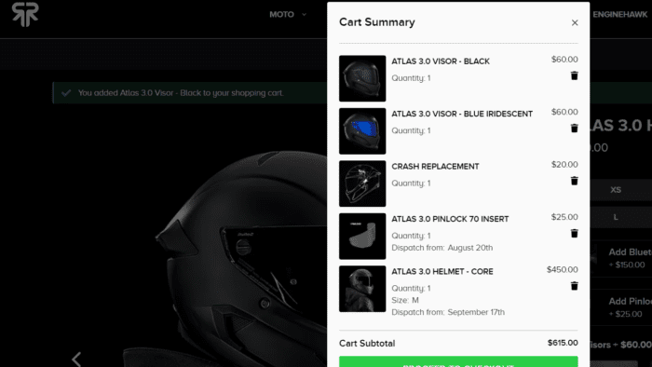Click the green Proceed to Checkout button
This screenshot has width=652, height=367.
point(458,361)
